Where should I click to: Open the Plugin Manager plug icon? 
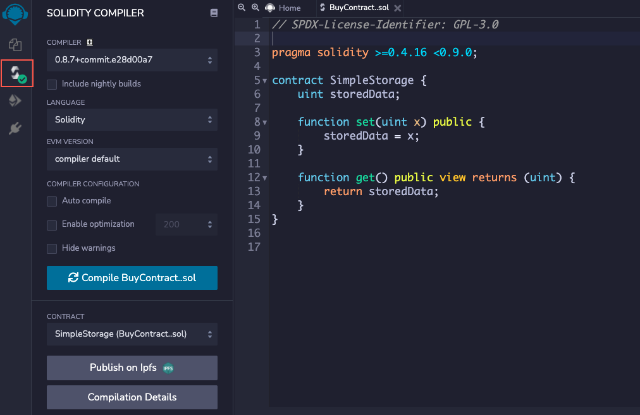click(15, 129)
